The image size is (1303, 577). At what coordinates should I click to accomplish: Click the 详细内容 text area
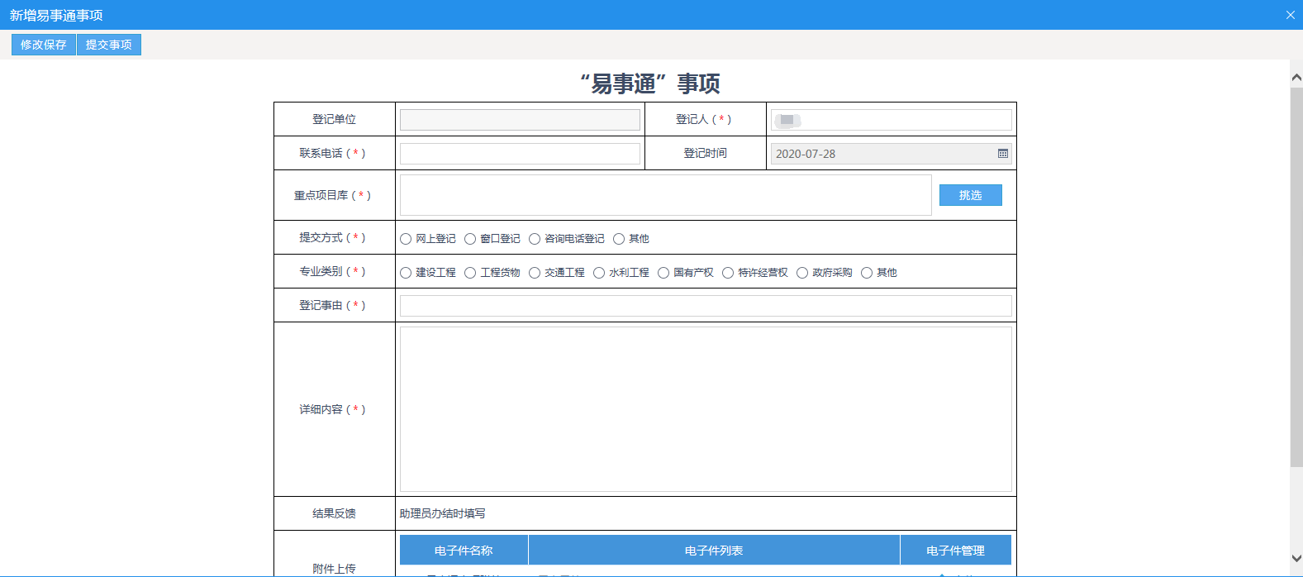click(x=706, y=409)
